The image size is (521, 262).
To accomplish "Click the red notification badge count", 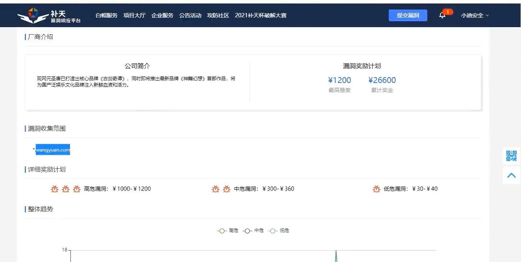I will (447, 12).
